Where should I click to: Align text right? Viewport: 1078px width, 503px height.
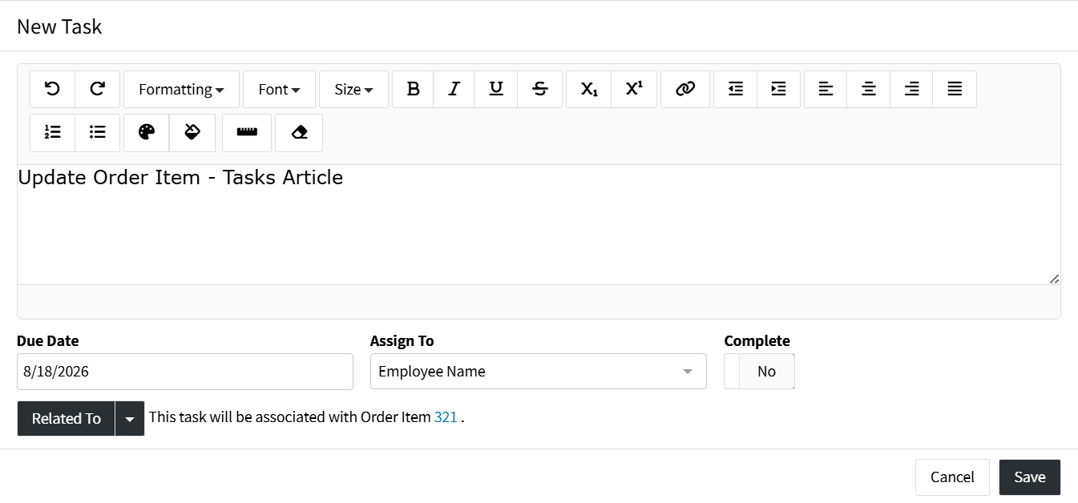911,89
